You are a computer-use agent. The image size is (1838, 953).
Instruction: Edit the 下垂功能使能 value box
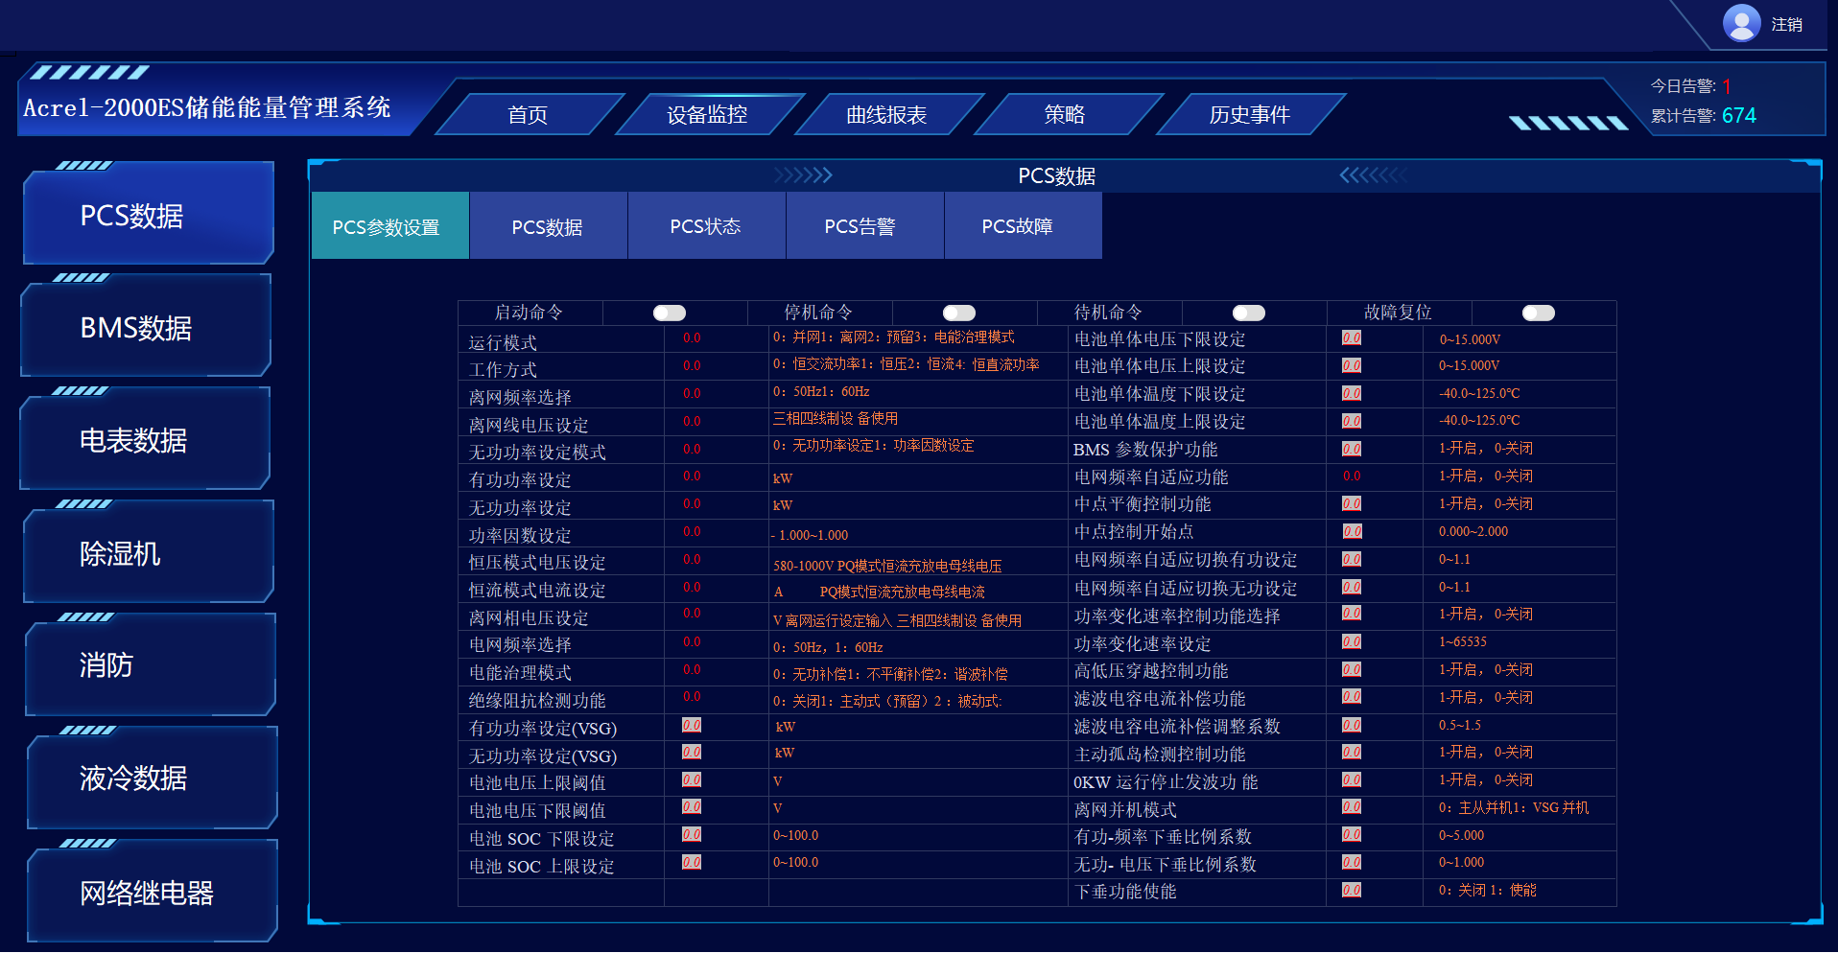[1352, 891]
